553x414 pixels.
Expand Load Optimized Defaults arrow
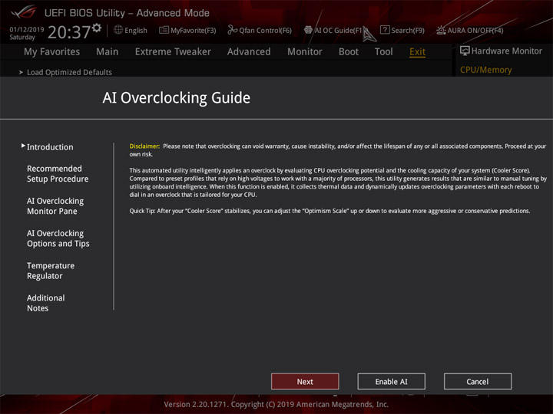(x=21, y=72)
